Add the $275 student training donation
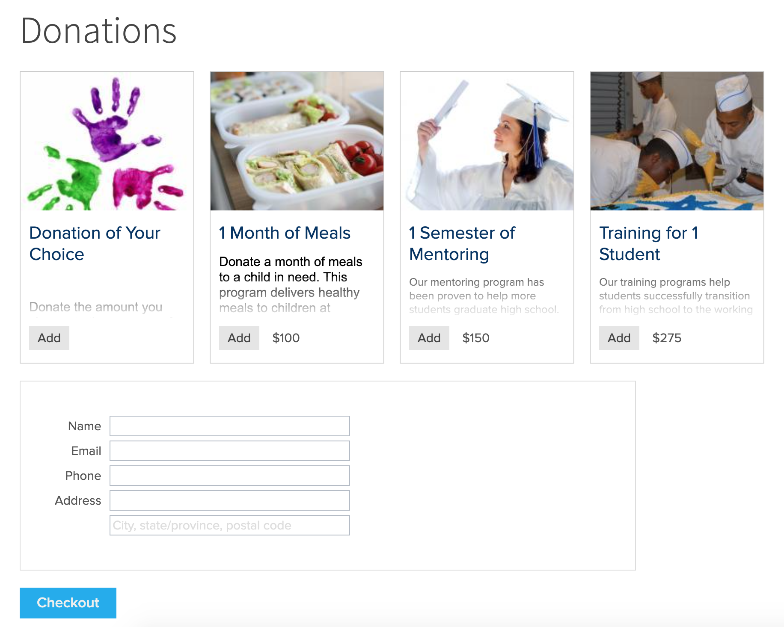This screenshot has height=627, width=784. 619,338
